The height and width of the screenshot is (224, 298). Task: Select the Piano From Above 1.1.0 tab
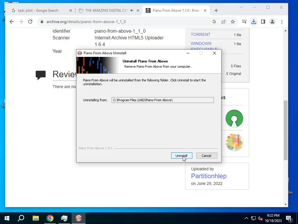176,10
